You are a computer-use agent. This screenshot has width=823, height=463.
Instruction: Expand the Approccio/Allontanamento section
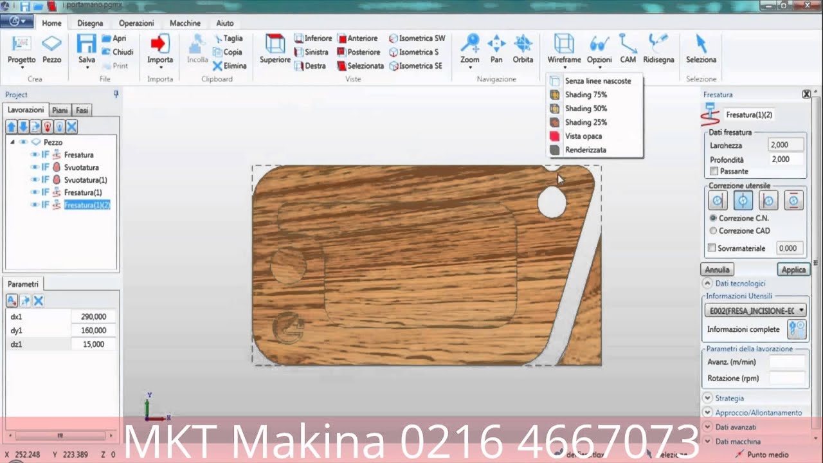tap(707, 413)
